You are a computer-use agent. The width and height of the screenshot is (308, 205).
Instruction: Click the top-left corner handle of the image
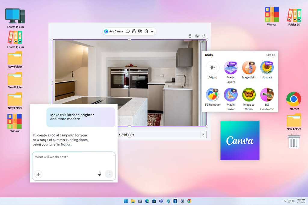point(52,40)
